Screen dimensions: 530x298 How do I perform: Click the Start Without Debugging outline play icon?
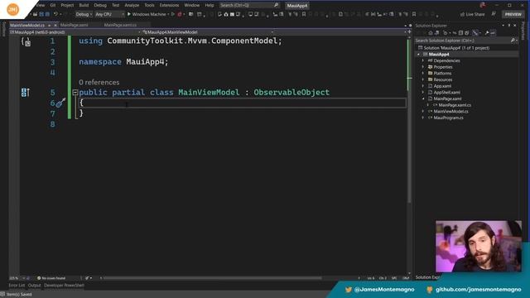(x=173, y=14)
